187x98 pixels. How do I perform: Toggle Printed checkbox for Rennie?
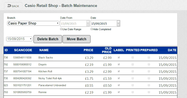click(133, 92)
